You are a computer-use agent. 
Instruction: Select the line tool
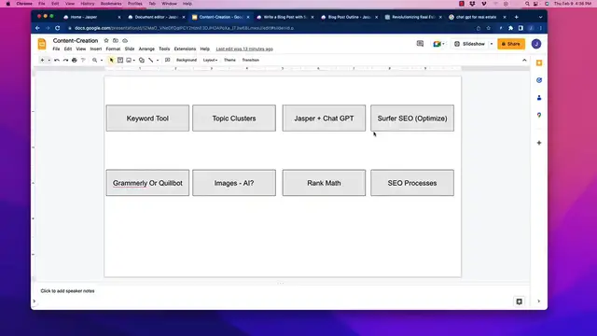point(151,60)
